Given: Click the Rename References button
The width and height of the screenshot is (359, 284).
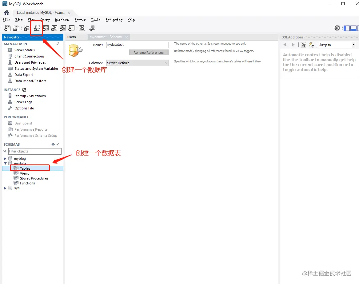Looking at the screenshot, I should pos(149,53).
